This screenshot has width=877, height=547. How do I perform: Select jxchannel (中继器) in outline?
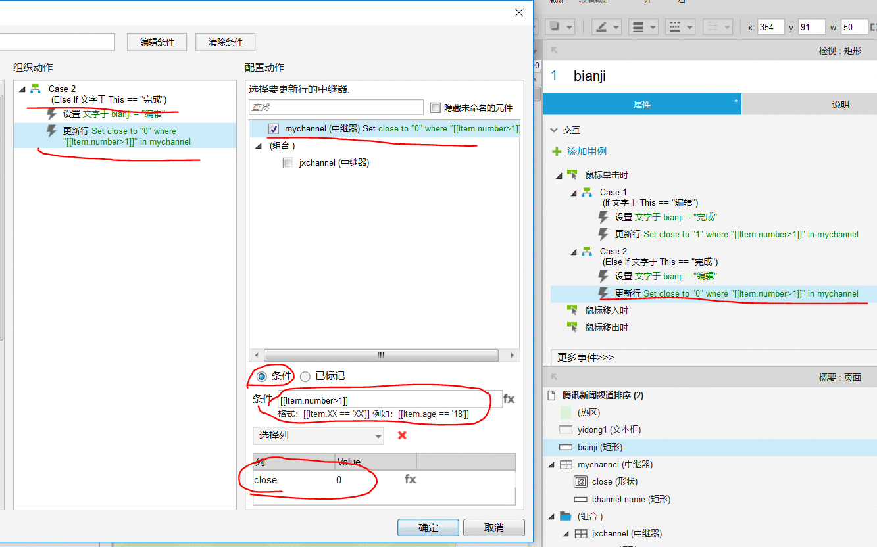[627, 533]
